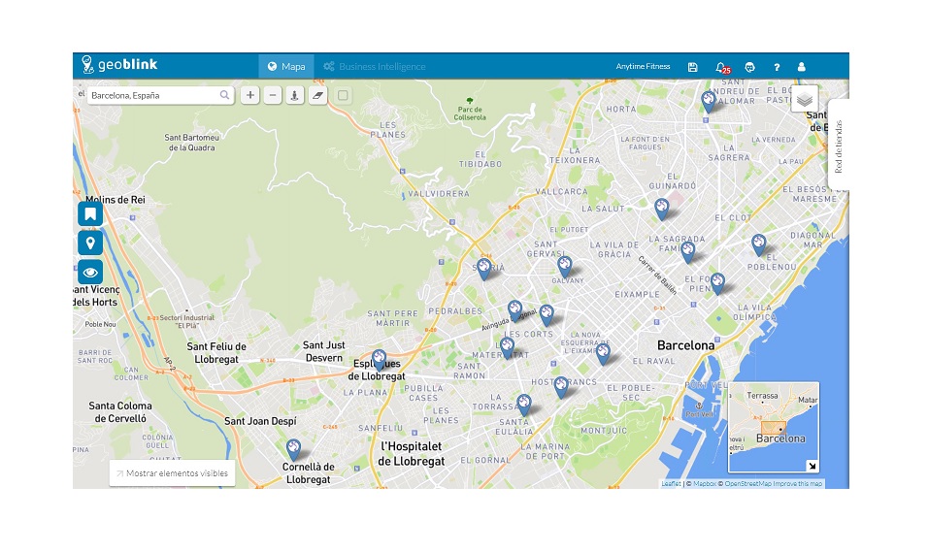Collapse the minimap with the arrow toggle

click(812, 466)
